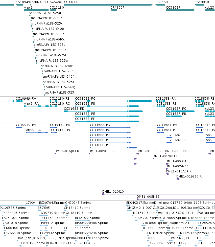Click the CG31683-RB transcript label

point(166,104)
